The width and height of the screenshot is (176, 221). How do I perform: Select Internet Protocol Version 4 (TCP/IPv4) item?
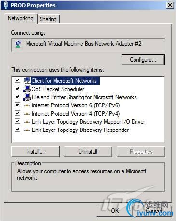[x=76, y=114]
